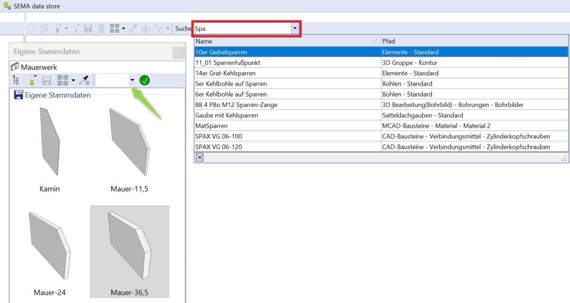Viewport: 570px width, 303px height.
Task: Click the save icon in Mauerwerk toolbar
Action: 47,80
